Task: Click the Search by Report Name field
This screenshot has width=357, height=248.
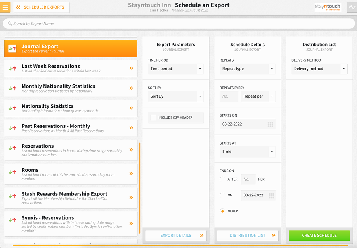Action: [179, 23]
